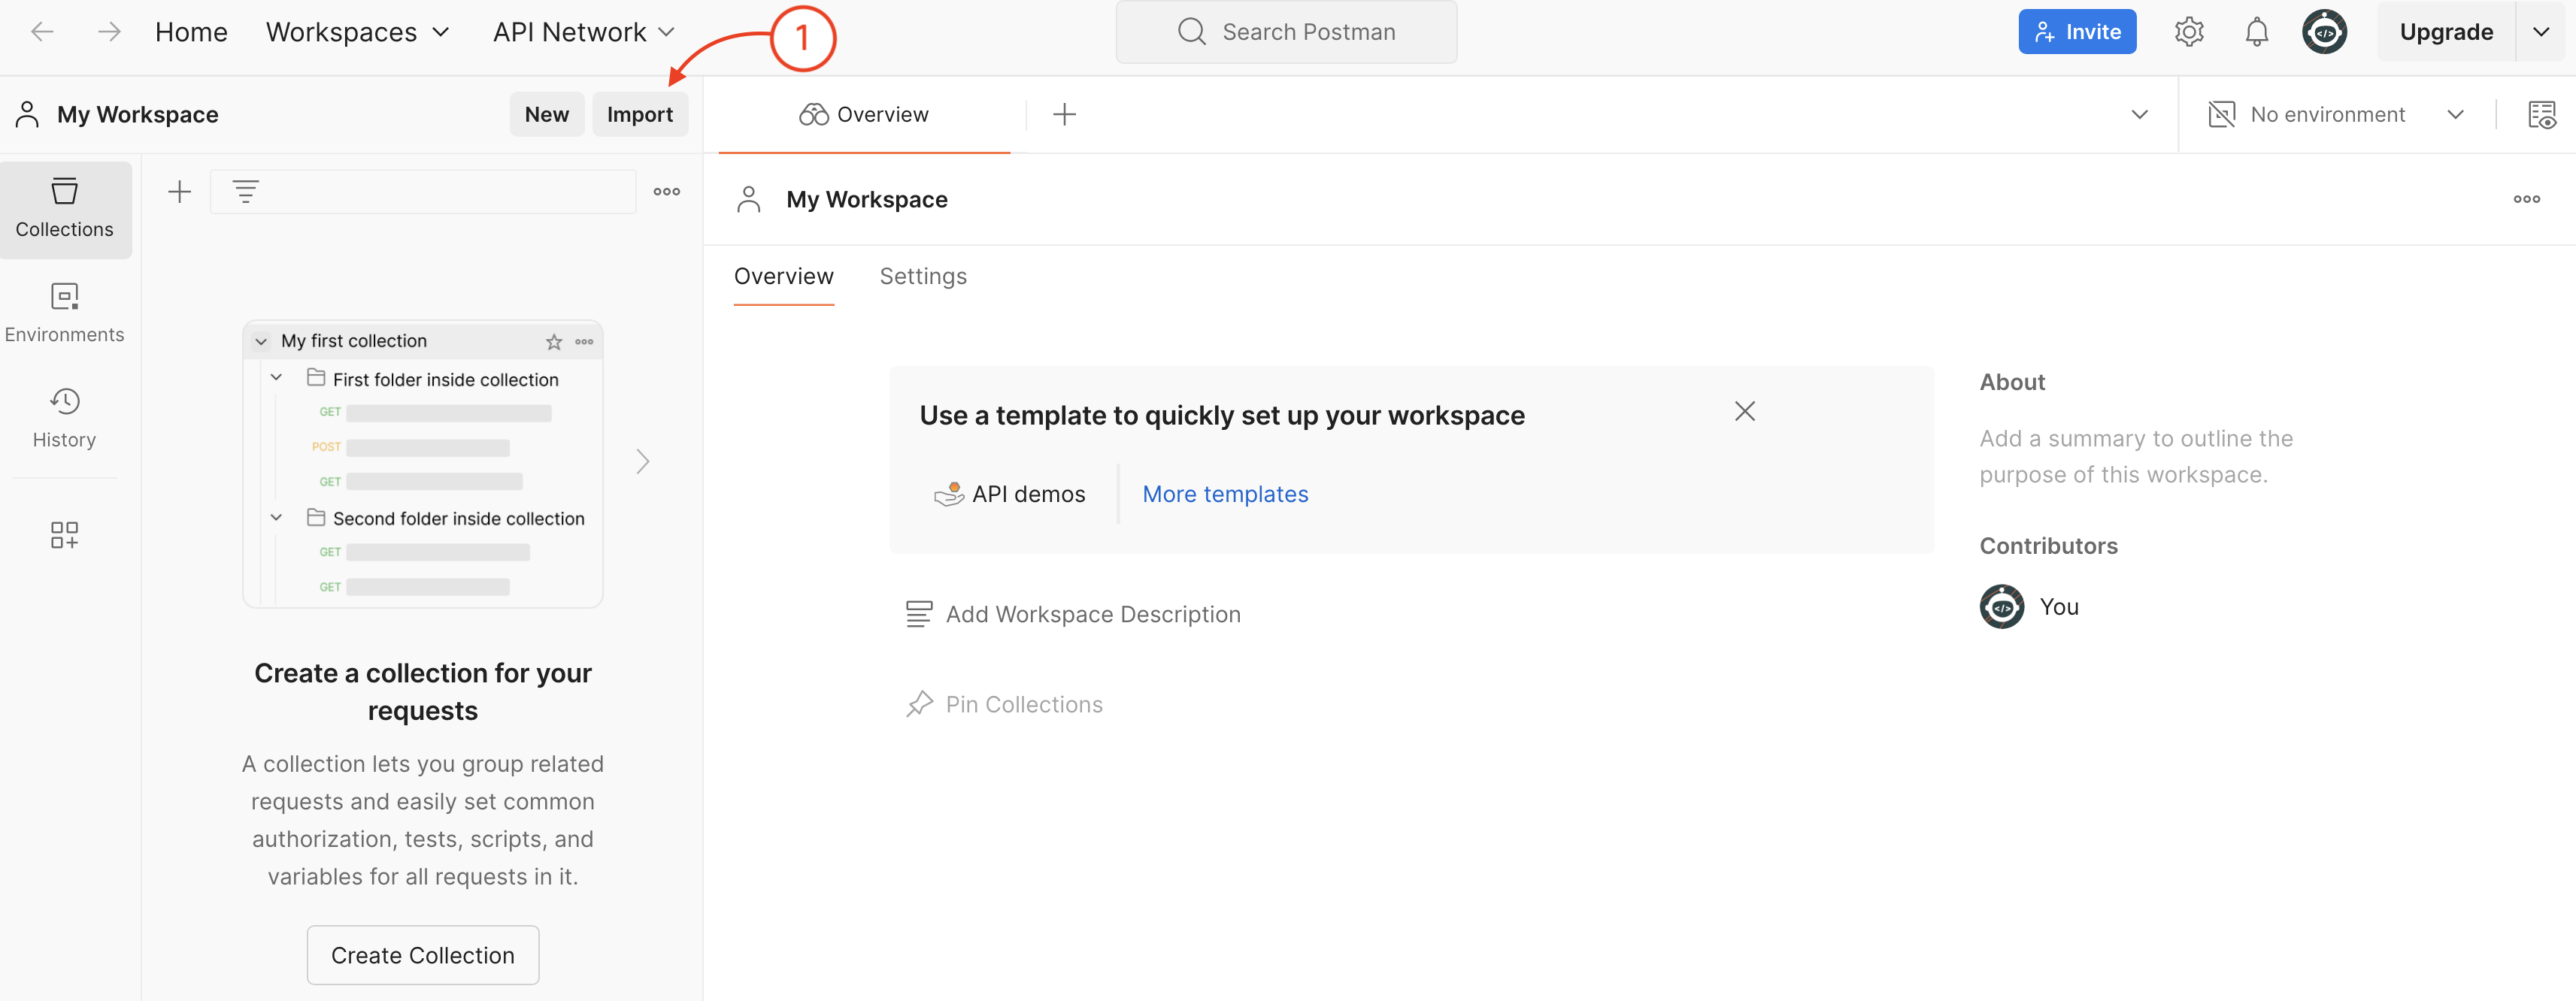Click the binoculars icon on Overview tab
2576x1001 pixels.
point(813,115)
